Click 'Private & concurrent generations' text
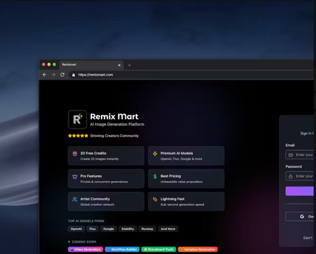The width and height of the screenshot is (316, 254). (104, 182)
